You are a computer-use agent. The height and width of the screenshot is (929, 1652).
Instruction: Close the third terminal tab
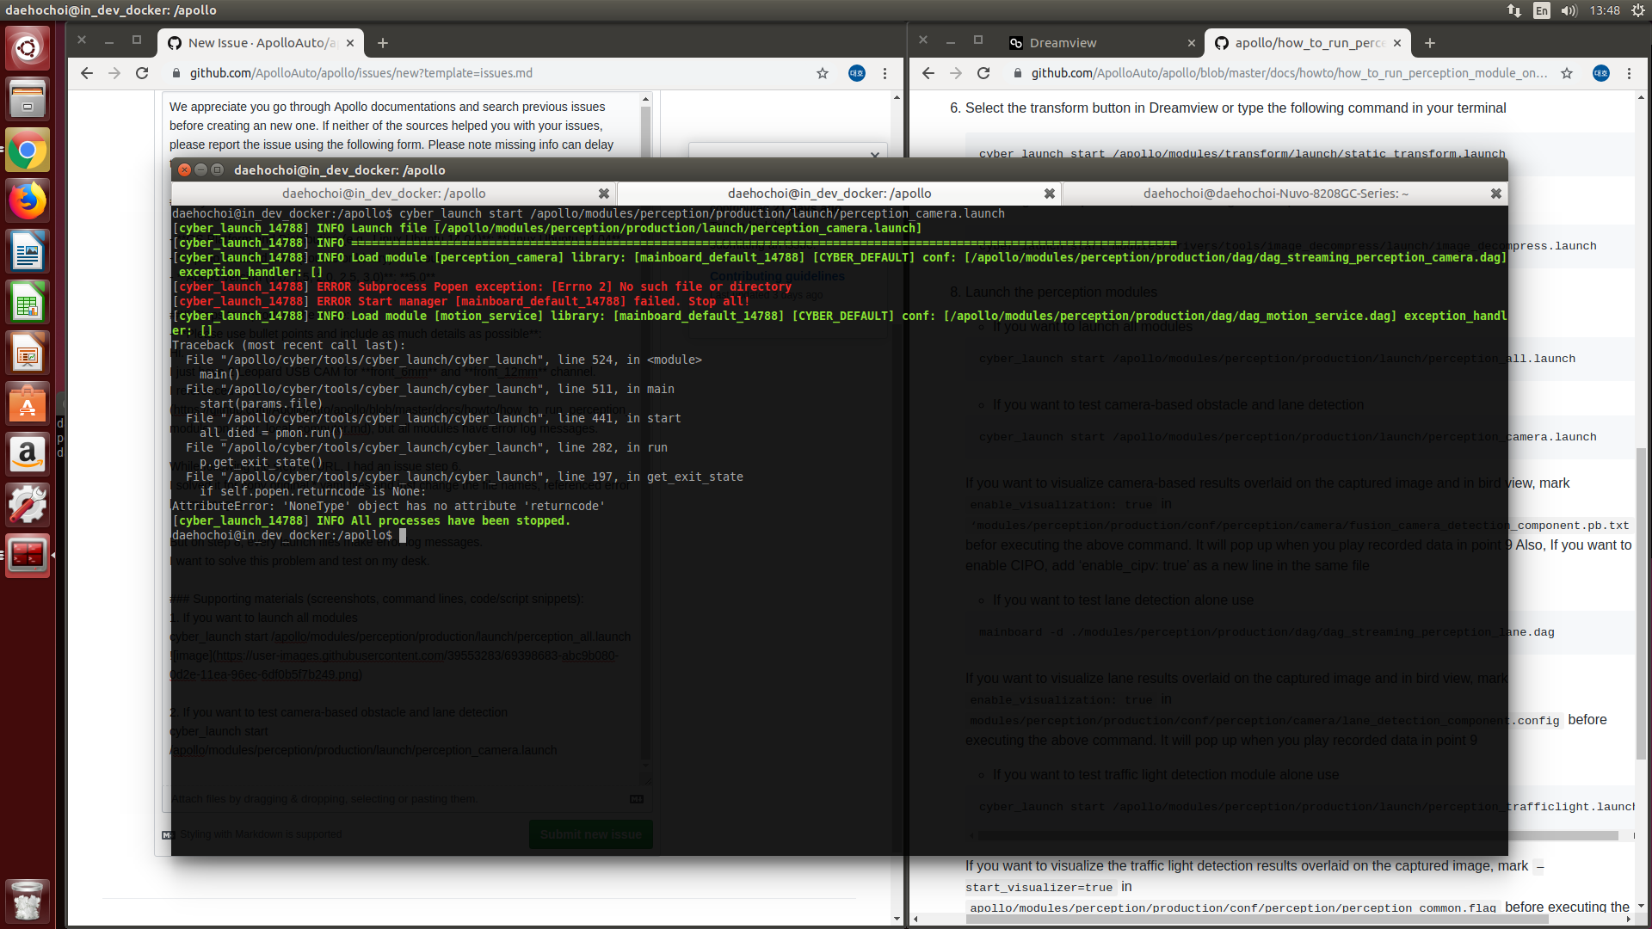point(1496,194)
